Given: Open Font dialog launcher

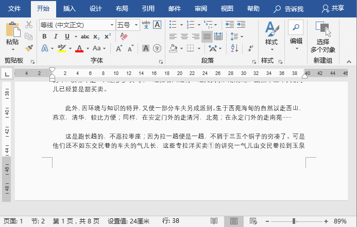Looking at the screenshot, I should coord(161,62).
